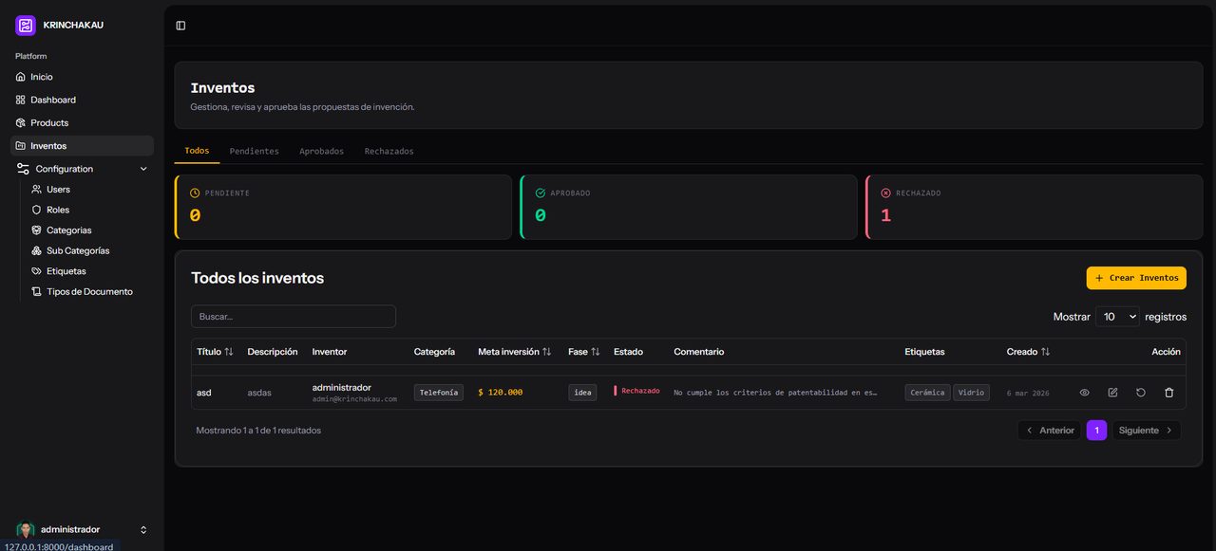The width and height of the screenshot is (1216, 551).
Task: Go to Siguiente page
Action: (x=1147, y=431)
